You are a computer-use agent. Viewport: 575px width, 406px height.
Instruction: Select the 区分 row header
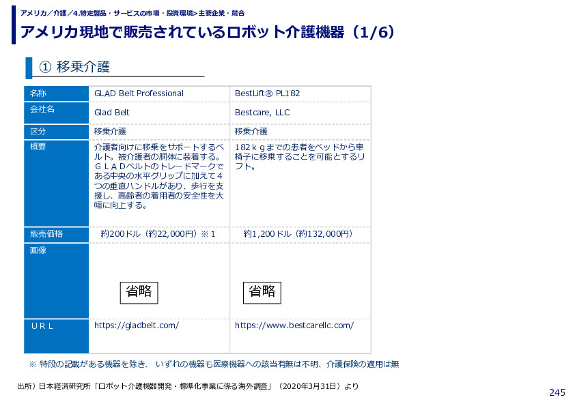pos(57,132)
